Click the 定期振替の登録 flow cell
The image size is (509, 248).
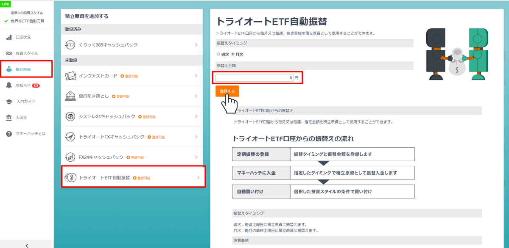[261, 154]
